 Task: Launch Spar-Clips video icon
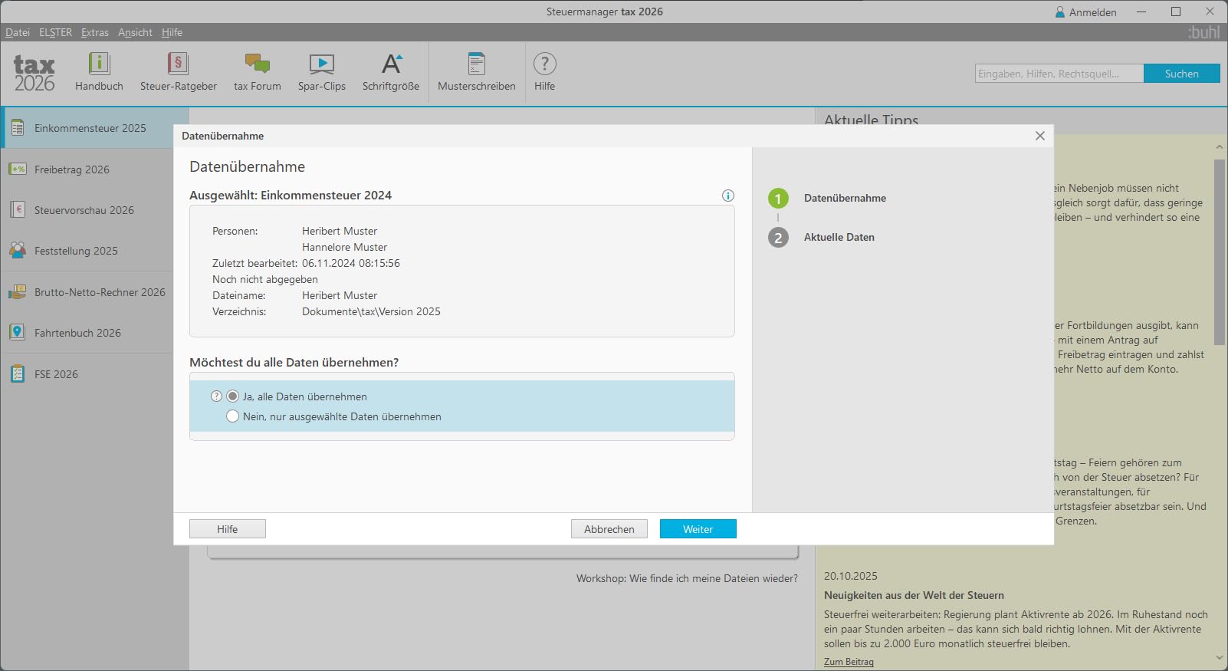point(321,64)
